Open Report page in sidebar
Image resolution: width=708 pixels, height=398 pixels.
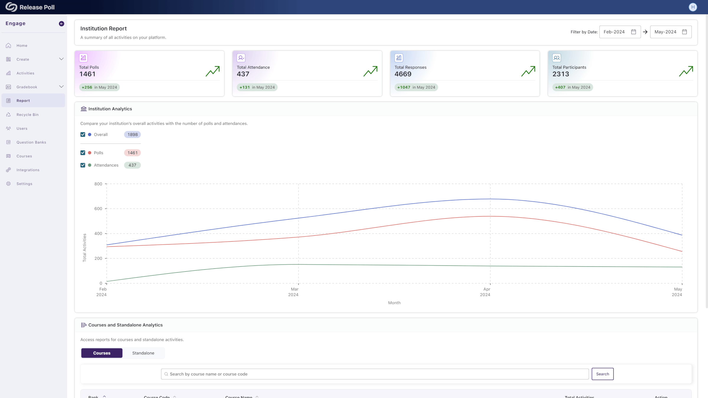(x=33, y=101)
